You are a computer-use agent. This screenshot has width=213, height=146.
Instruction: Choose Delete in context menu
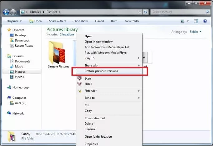[x=109, y=124]
